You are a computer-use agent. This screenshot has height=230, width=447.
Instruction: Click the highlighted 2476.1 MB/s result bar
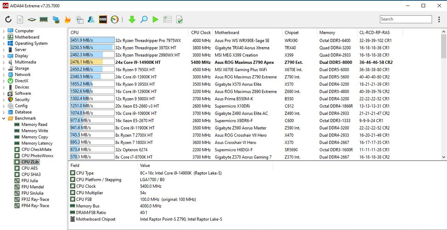(x=92, y=62)
